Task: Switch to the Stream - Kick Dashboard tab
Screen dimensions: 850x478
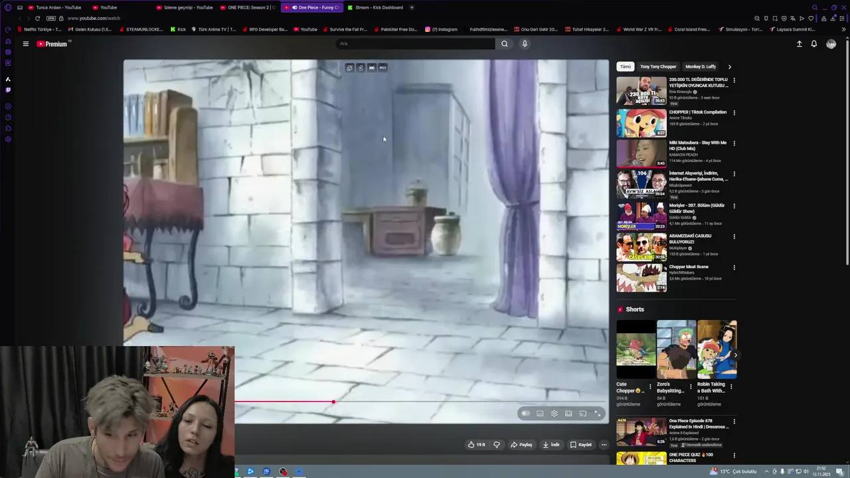Action: (375, 7)
